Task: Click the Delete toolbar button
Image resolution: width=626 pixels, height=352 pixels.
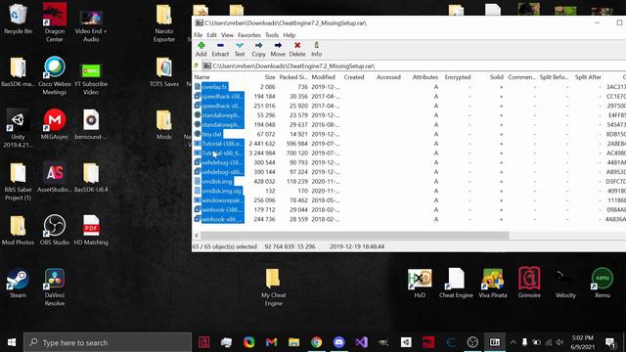Action: pos(297,49)
